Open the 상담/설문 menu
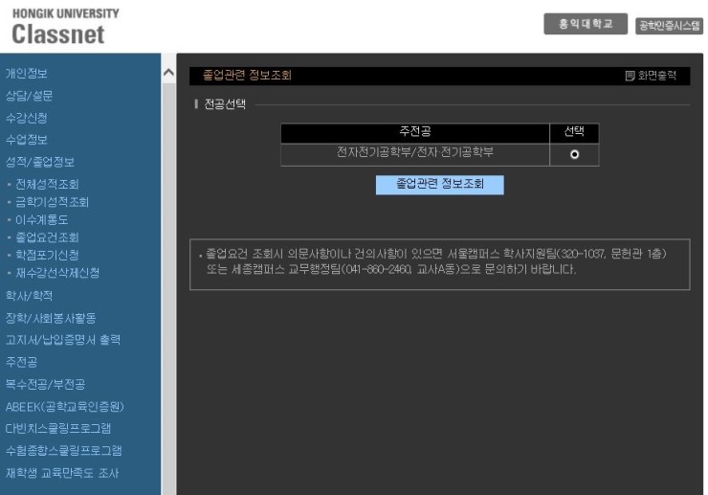The image size is (708, 495). [x=29, y=96]
